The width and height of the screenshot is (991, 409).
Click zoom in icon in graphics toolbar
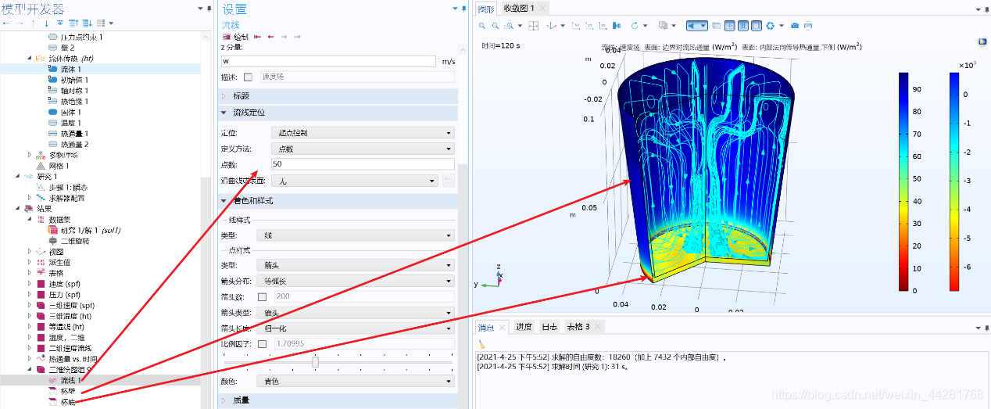click(481, 26)
